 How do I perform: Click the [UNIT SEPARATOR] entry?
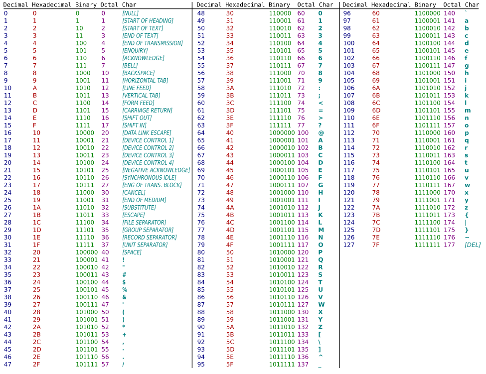(x=145, y=245)
